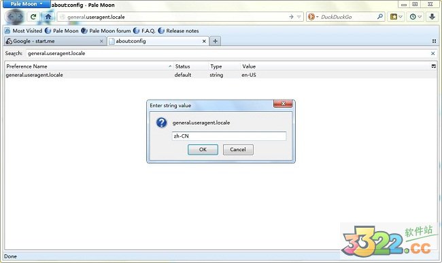Click the go arrow in address bar
442x263 pixels.
291,17
